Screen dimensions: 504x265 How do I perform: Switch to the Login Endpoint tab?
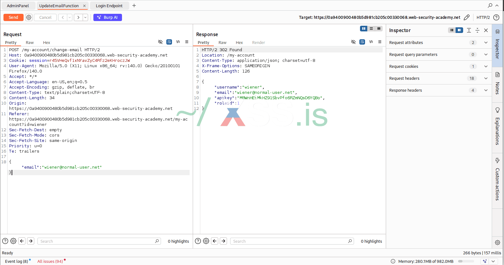click(x=109, y=6)
